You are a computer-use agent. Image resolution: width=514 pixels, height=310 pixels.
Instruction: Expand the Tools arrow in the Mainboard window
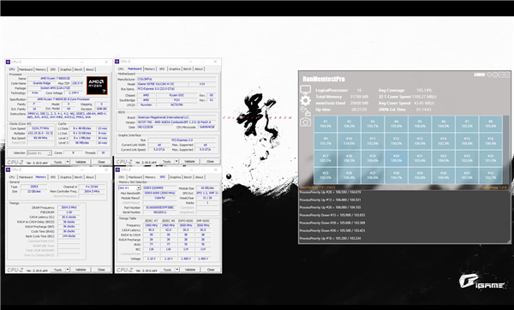coord(176,162)
